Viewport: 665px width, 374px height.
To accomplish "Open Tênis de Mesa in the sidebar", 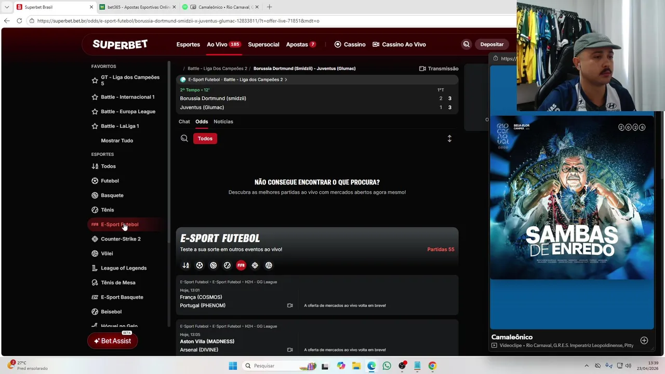I will (x=118, y=283).
